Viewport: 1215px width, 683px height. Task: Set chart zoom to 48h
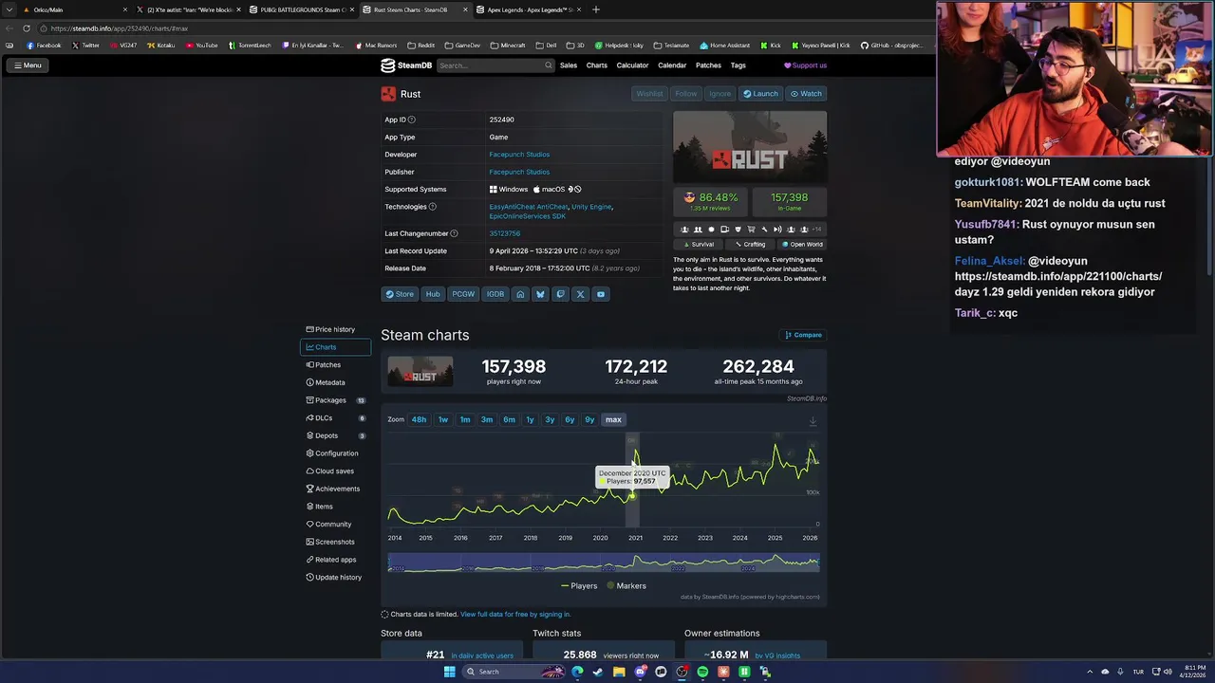tap(419, 419)
